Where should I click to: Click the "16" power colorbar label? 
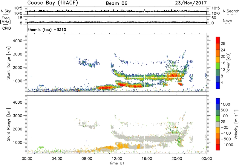(x=223, y=63)
